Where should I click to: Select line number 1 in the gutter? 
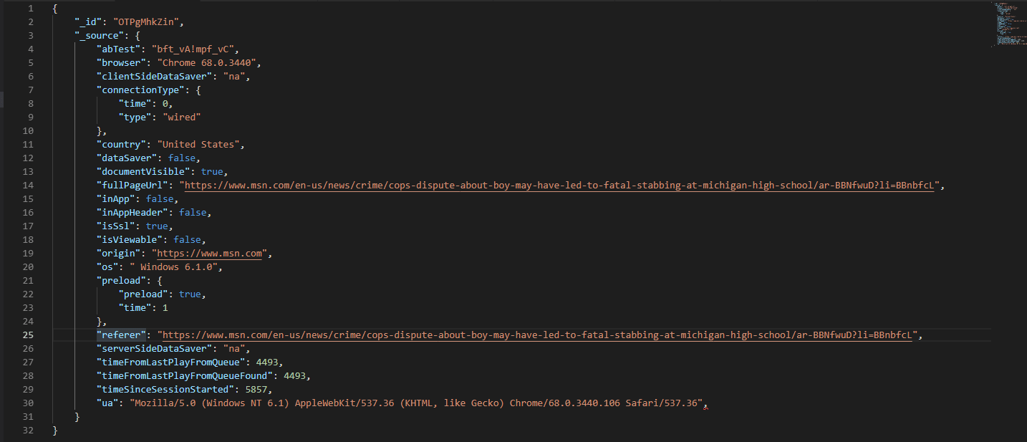[31, 8]
